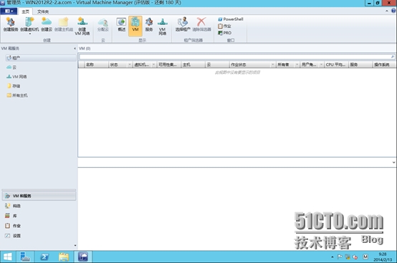Screen dimensions: 397x263
Task: Switch to the 主页 (Home) ribbon tab
Action: pos(25,11)
